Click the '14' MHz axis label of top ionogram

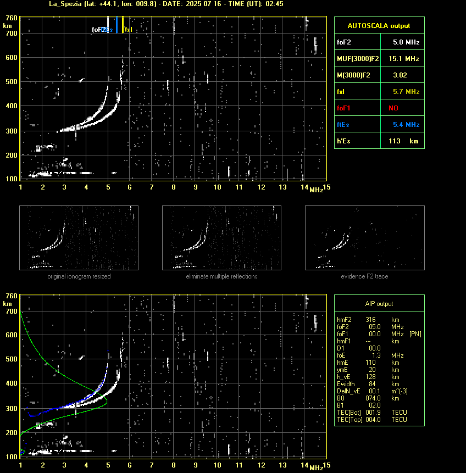coord(304,187)
